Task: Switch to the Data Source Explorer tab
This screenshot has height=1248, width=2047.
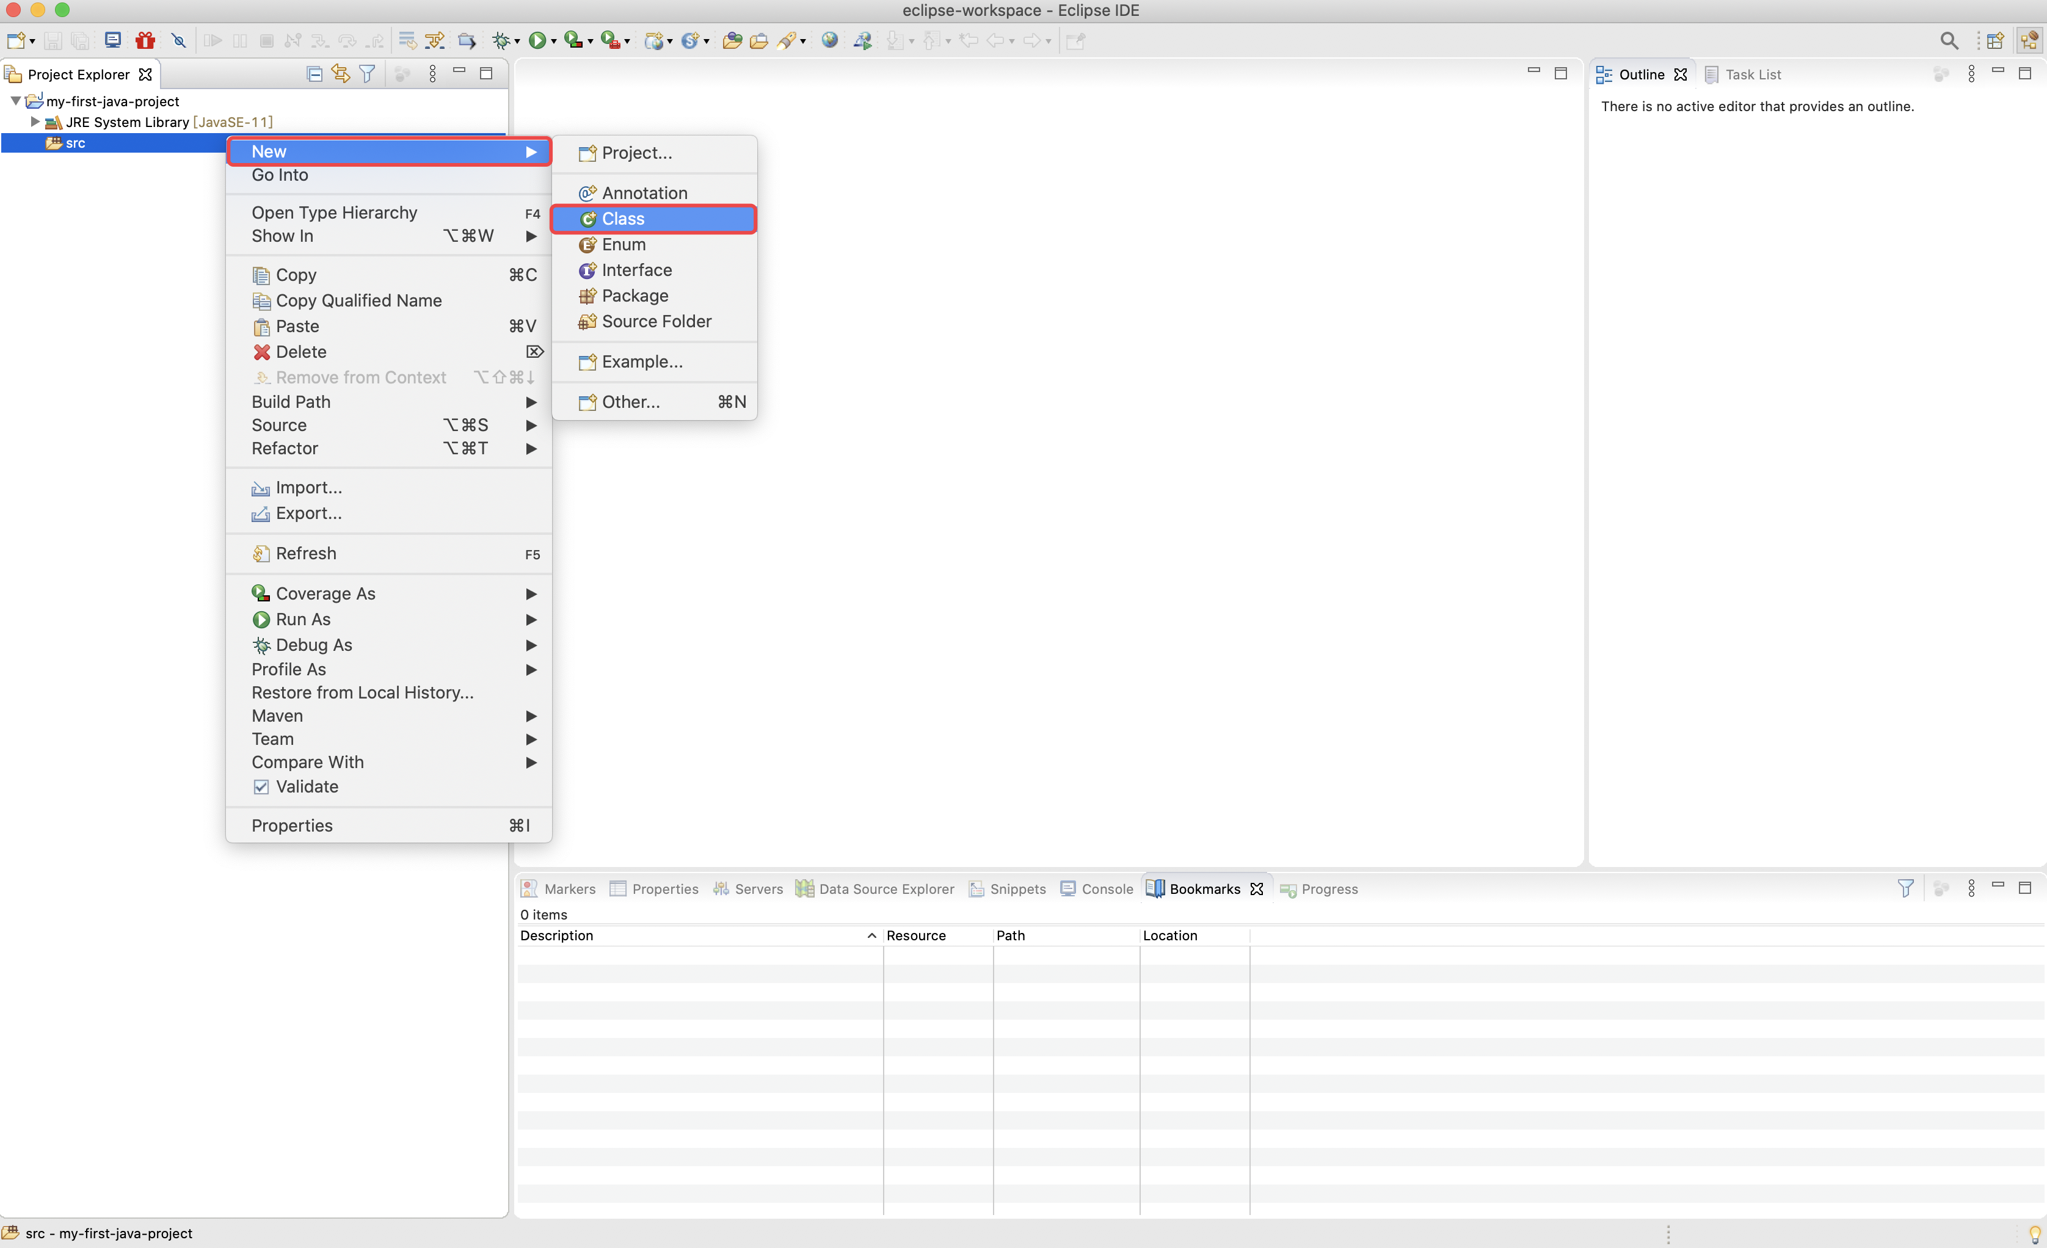Action: click(874, 888)
